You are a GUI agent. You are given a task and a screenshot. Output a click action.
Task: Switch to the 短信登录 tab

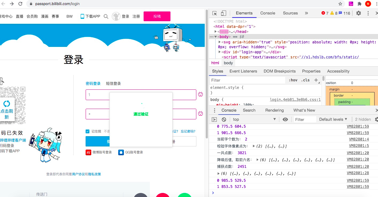(x=113, y=84)
